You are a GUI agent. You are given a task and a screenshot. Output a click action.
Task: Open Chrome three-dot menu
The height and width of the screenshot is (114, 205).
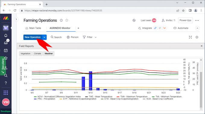point(201,10)
